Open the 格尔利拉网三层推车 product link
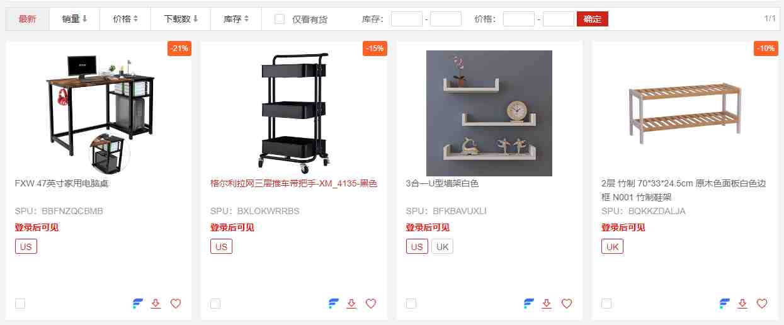Image resolution: width=784 pixels, height=325 pixels. click(293, 184)
